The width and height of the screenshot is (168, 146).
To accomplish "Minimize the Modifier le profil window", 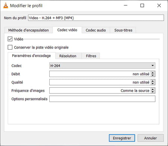I will 125,6.
